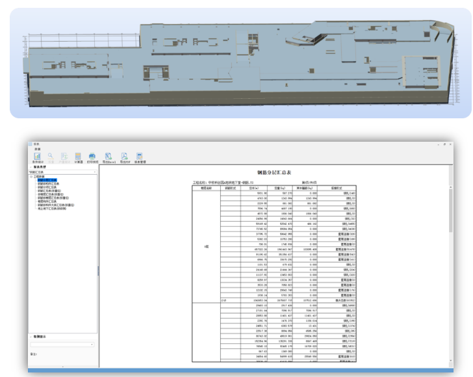Image resolution: width=473 pixels, height=377 pixels.
Task: Select the highlighted first report tree item
Action: tap(47, 180)
